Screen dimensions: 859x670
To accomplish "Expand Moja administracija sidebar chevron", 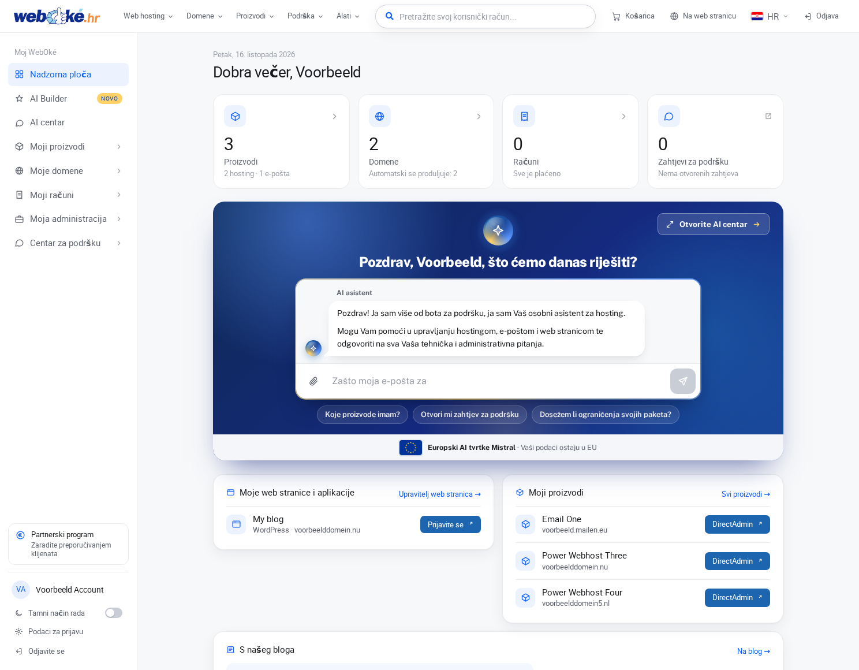I will coord(119,219).
